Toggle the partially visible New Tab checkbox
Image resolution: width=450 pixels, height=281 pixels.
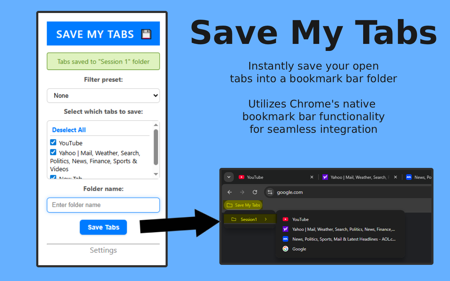tap(53, 177)
